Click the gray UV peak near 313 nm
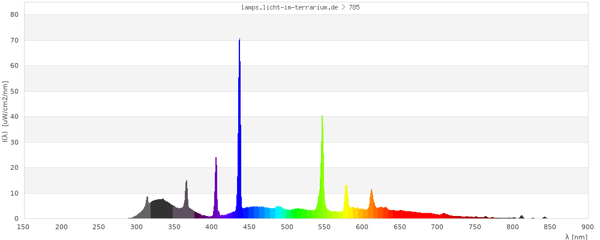The width and height of the screenshot is (600, 240). click(147, 209)
